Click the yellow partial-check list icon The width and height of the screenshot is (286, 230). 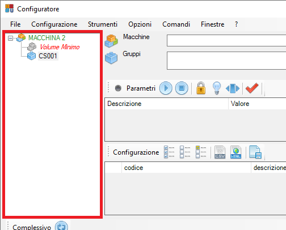tap(201, 152)
